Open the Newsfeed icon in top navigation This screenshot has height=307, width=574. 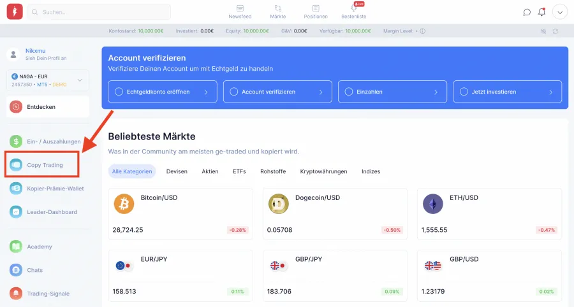point(240,8)
